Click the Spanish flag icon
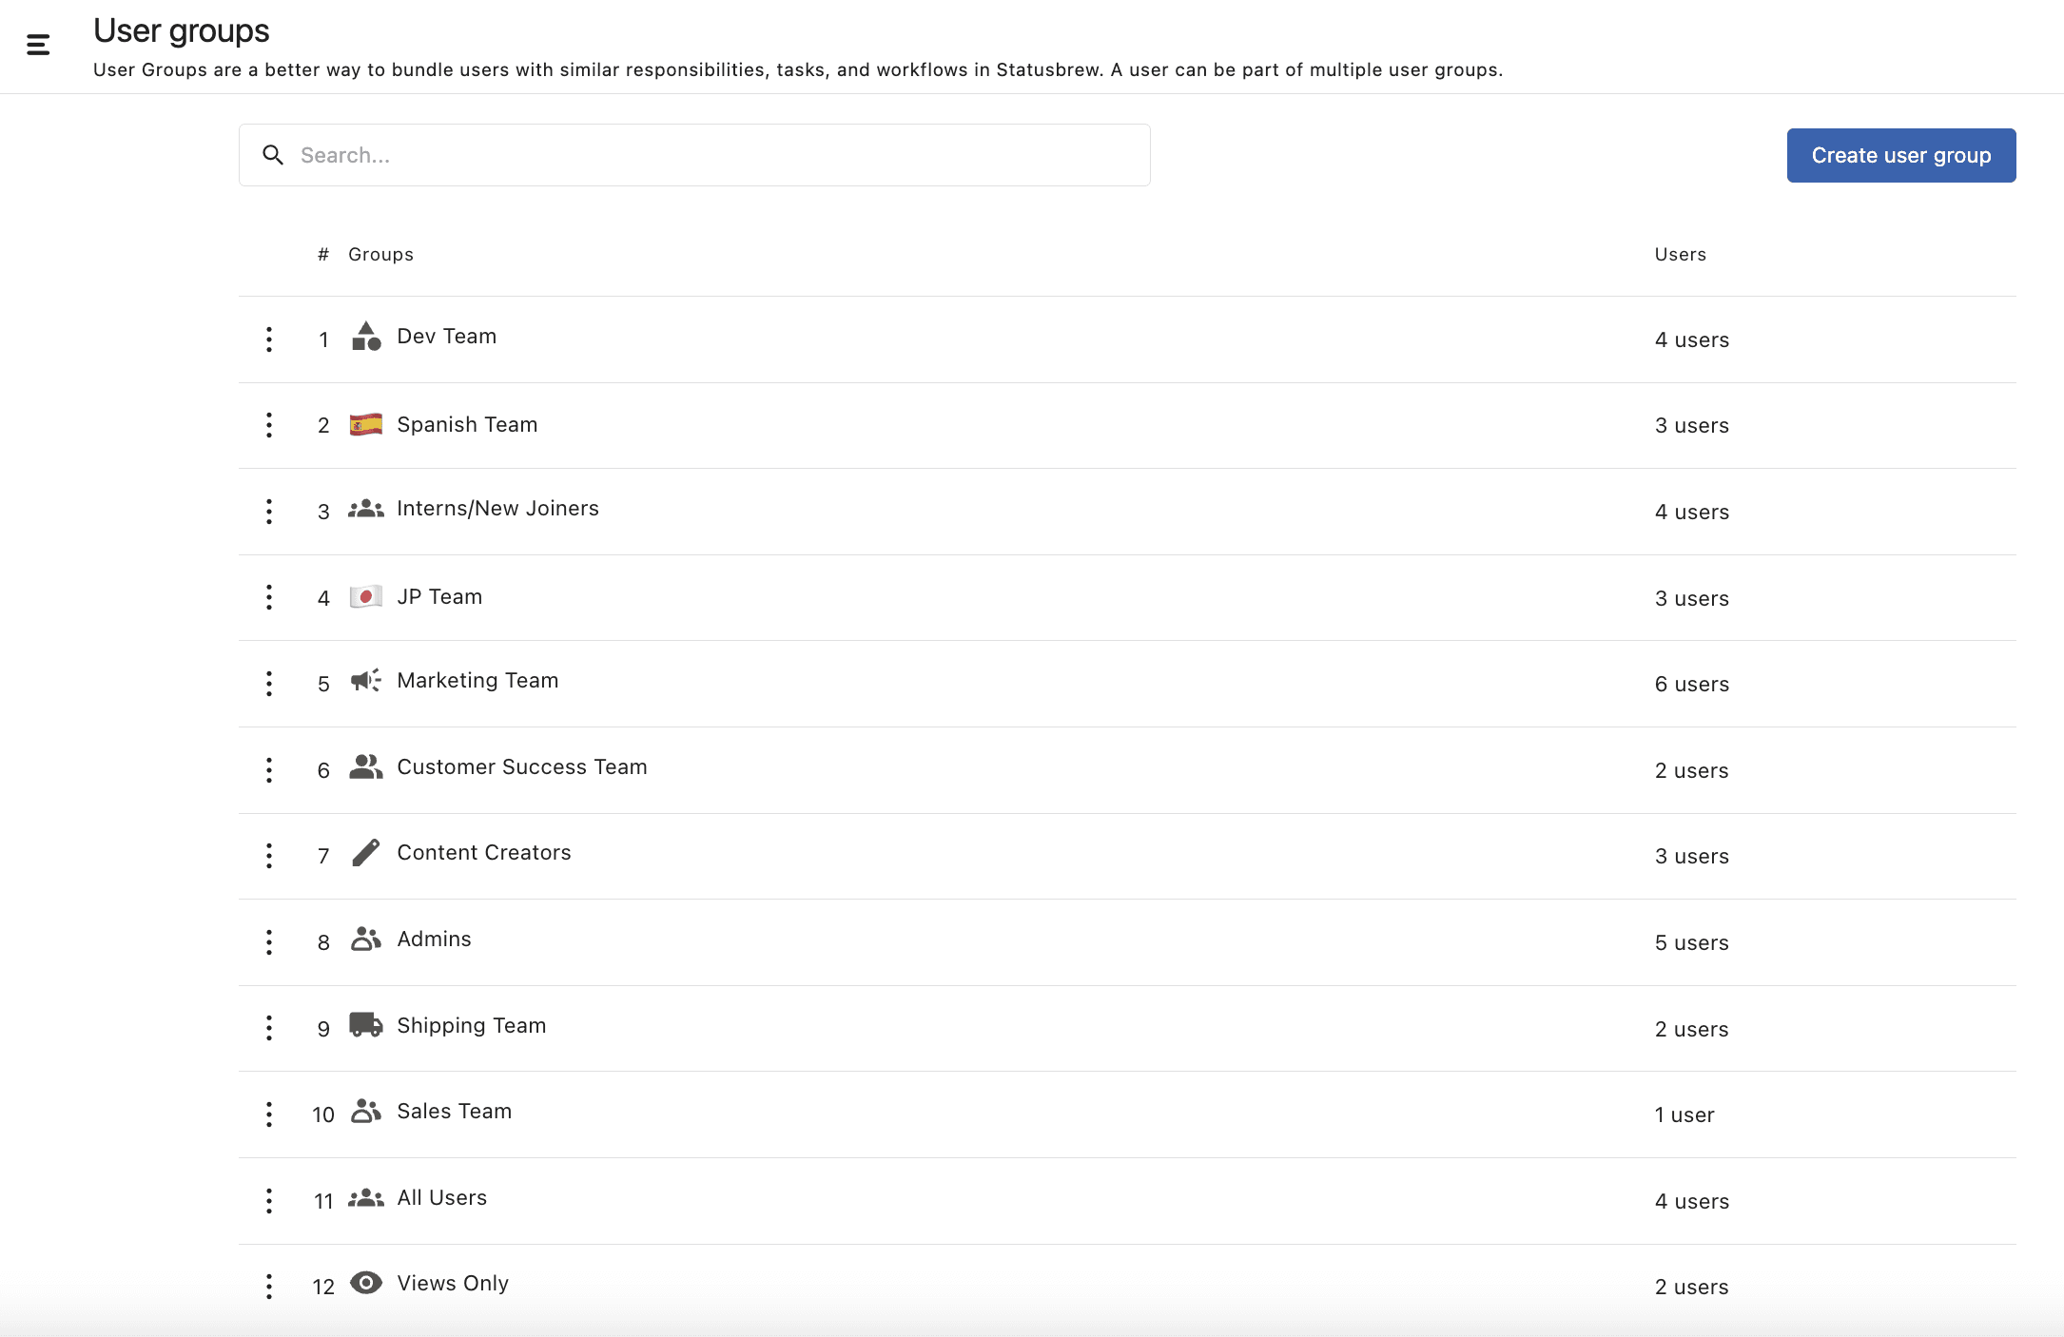 pyautogui.click(x=366, y=424)
